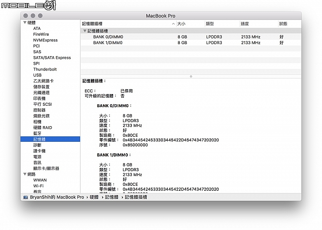322x230 pixels.
Task: Click BANK 0 製造商 value 0x80CE
Action: tap(130, 135)
